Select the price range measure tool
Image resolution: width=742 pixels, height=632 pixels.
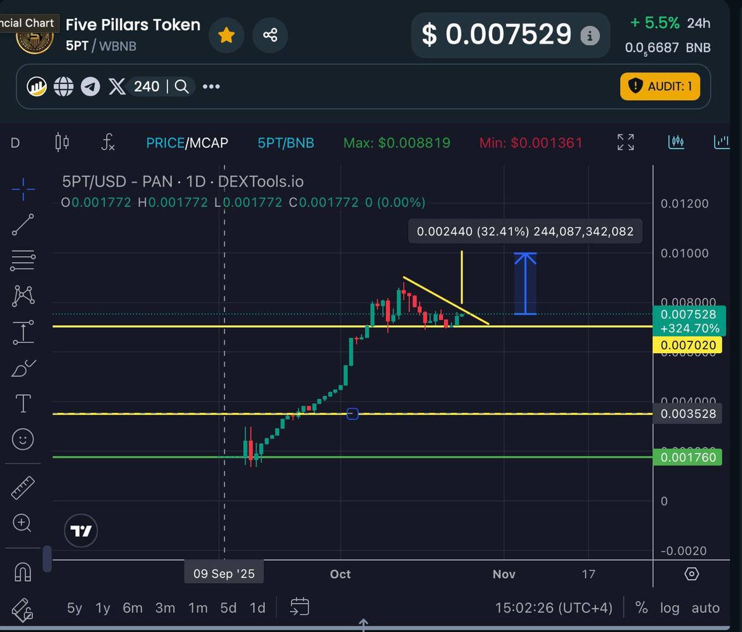point(23,332)
